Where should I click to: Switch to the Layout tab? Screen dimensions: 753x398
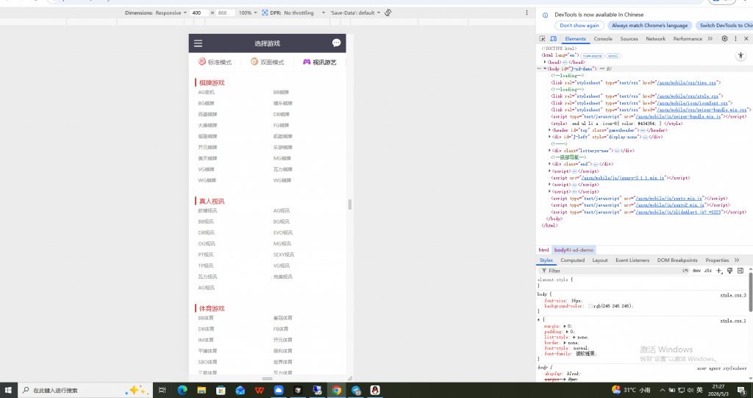[600, 260]
